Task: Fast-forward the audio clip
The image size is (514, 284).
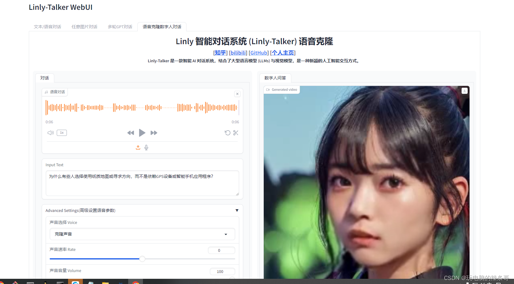Action: [154, 133]
